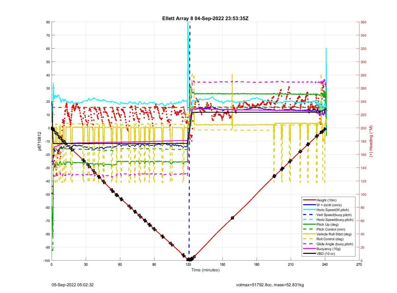Click the black line swatch for VBD
The width and height of the screenshot is (397, 293).
pos(309,254)
